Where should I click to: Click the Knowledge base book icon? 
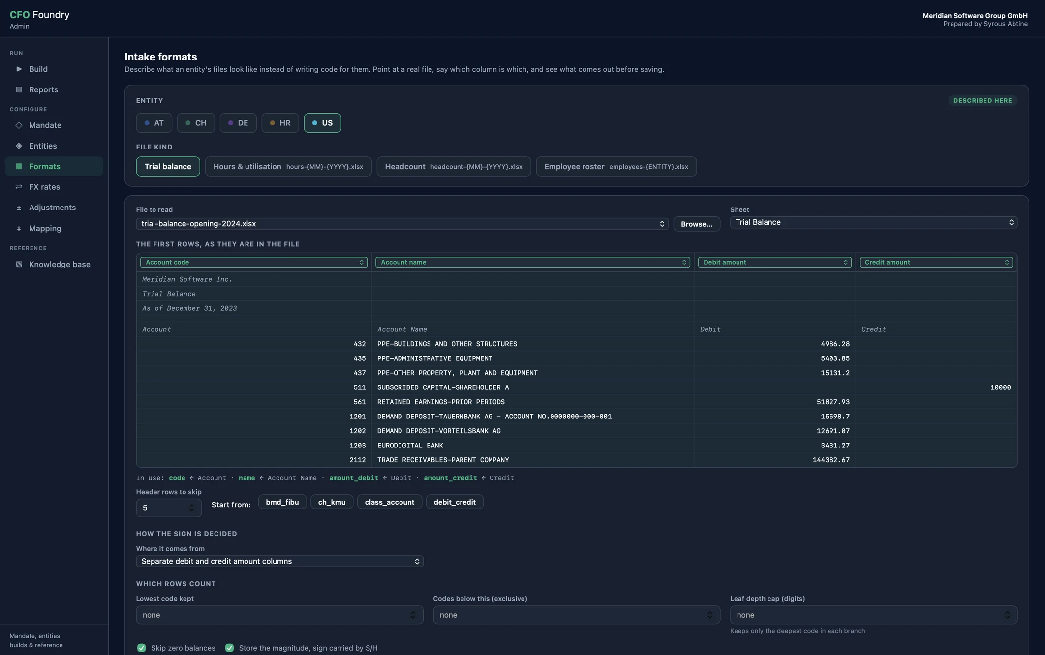tap(19, 264)
